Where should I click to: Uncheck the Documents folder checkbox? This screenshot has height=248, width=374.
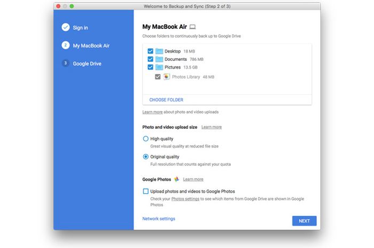pos(150,59)
